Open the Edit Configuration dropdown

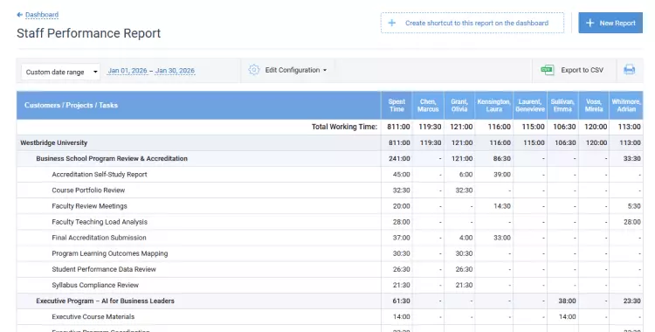(296, 70)
